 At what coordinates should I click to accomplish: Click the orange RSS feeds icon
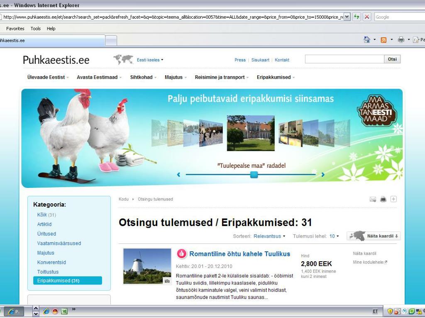[x=383, y=40]
